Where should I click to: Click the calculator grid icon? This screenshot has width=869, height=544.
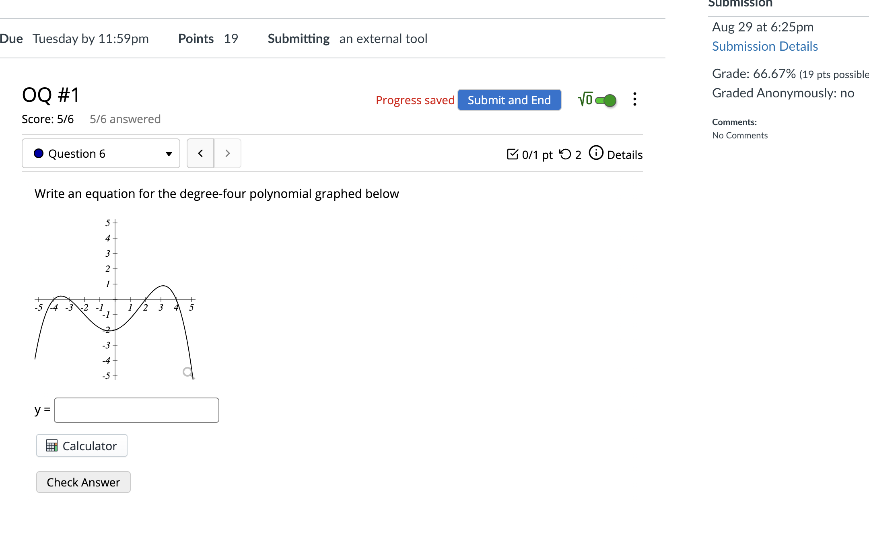52,446
